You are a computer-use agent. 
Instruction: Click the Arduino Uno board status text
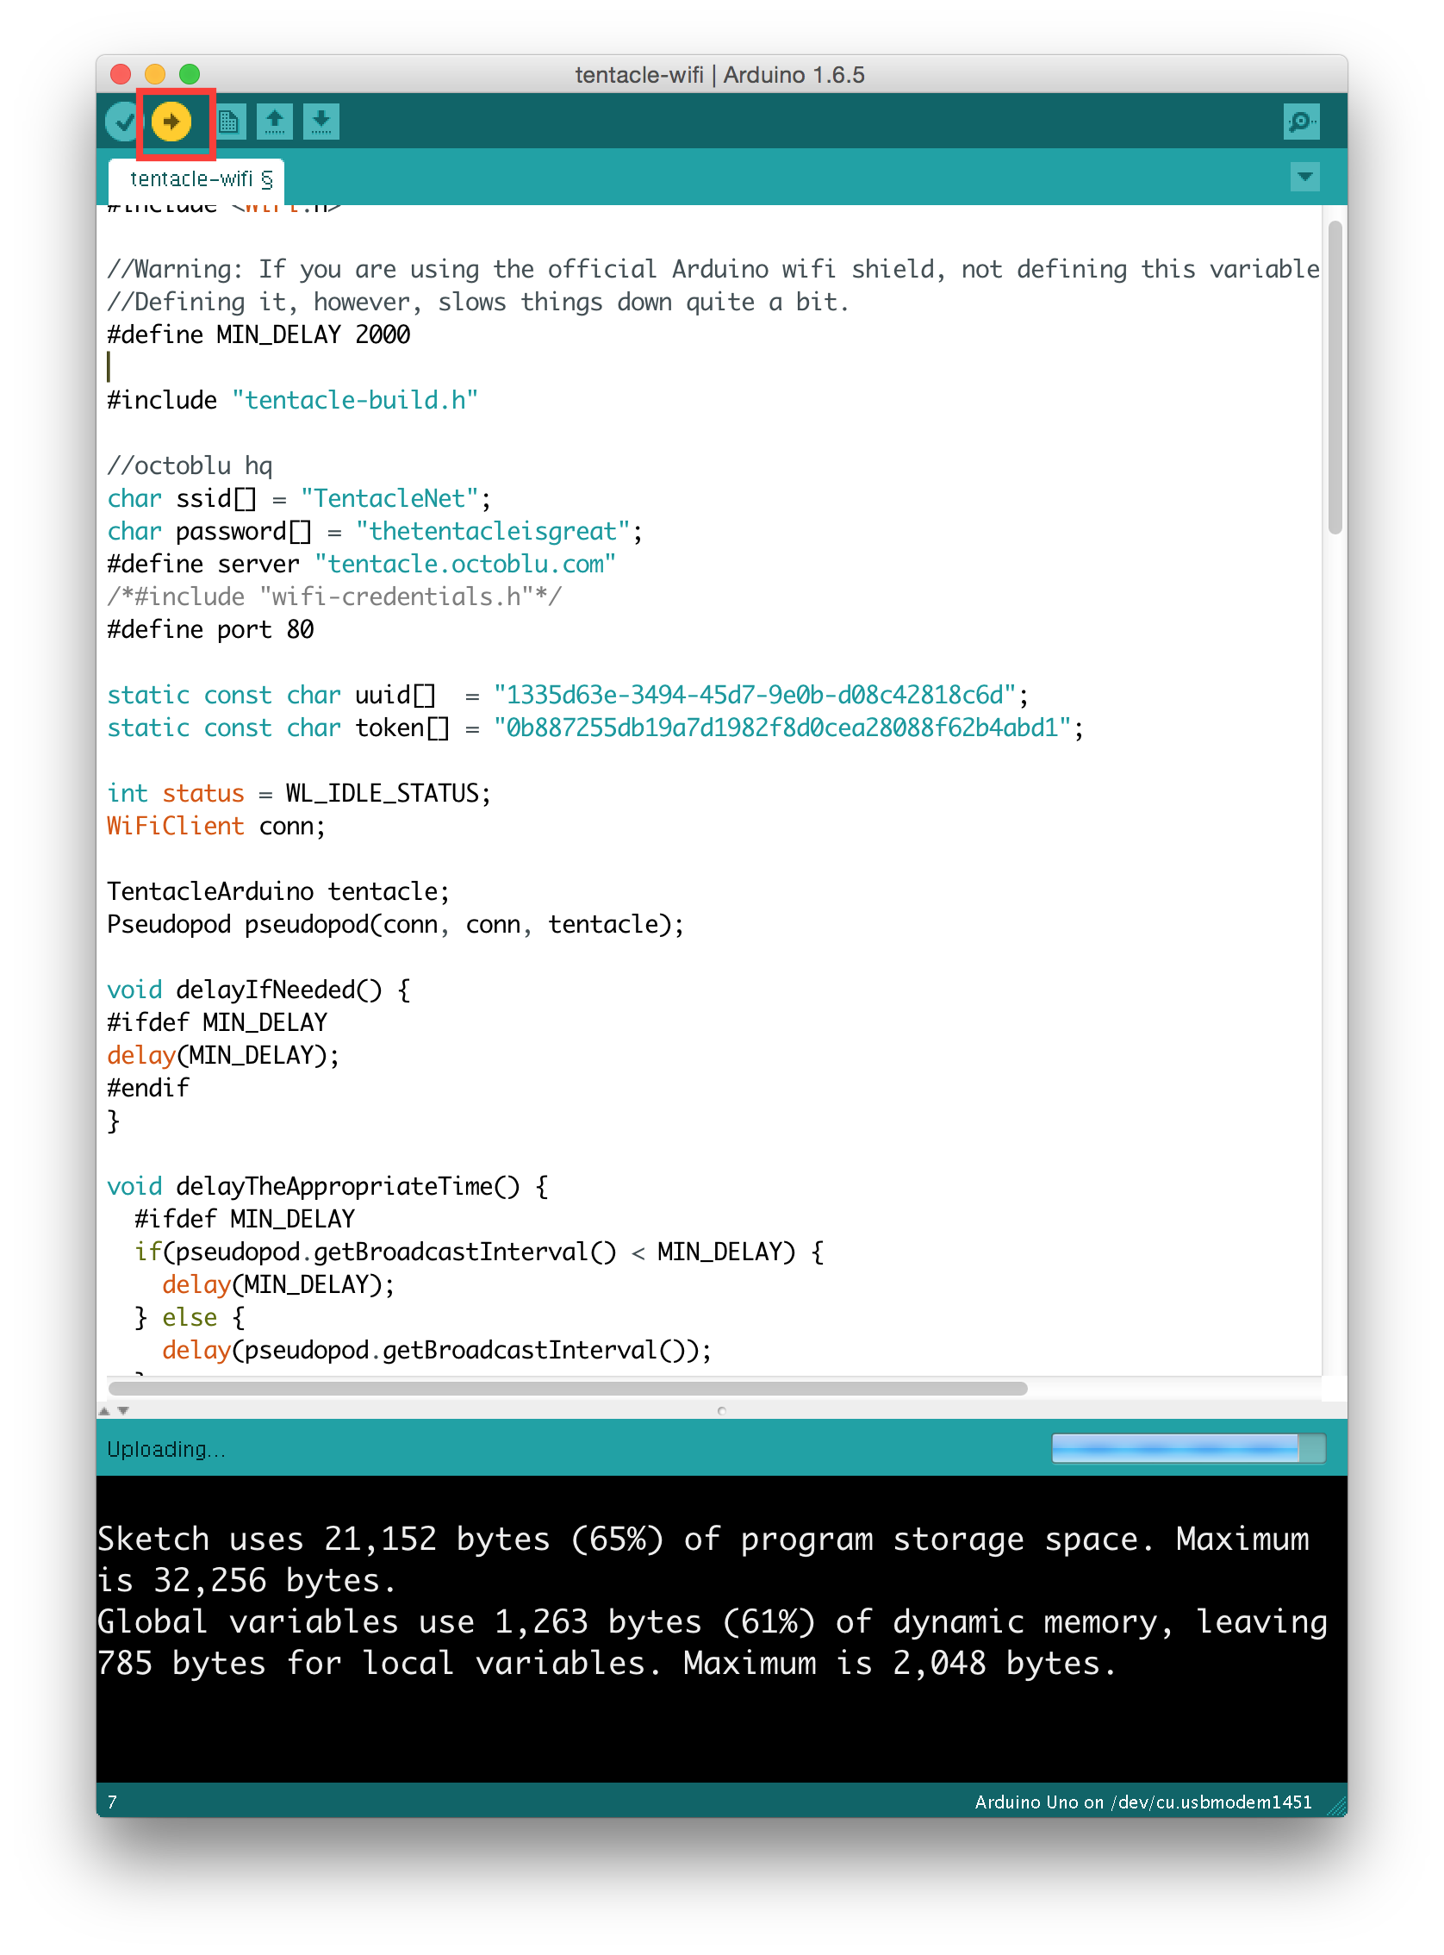click(x=1142, y=1802)
